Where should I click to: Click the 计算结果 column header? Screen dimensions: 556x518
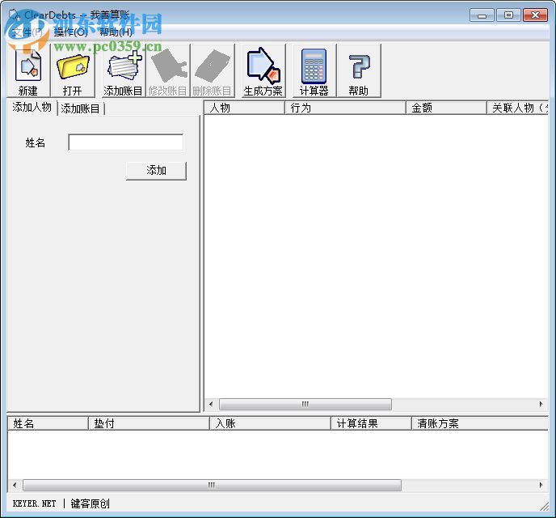[371, 423]
